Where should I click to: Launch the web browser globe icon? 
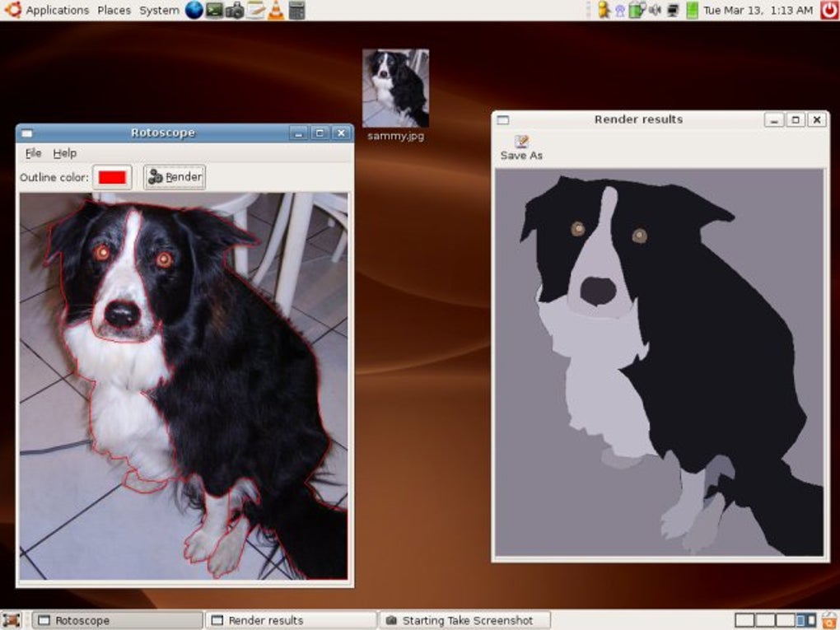coord(194,10)
